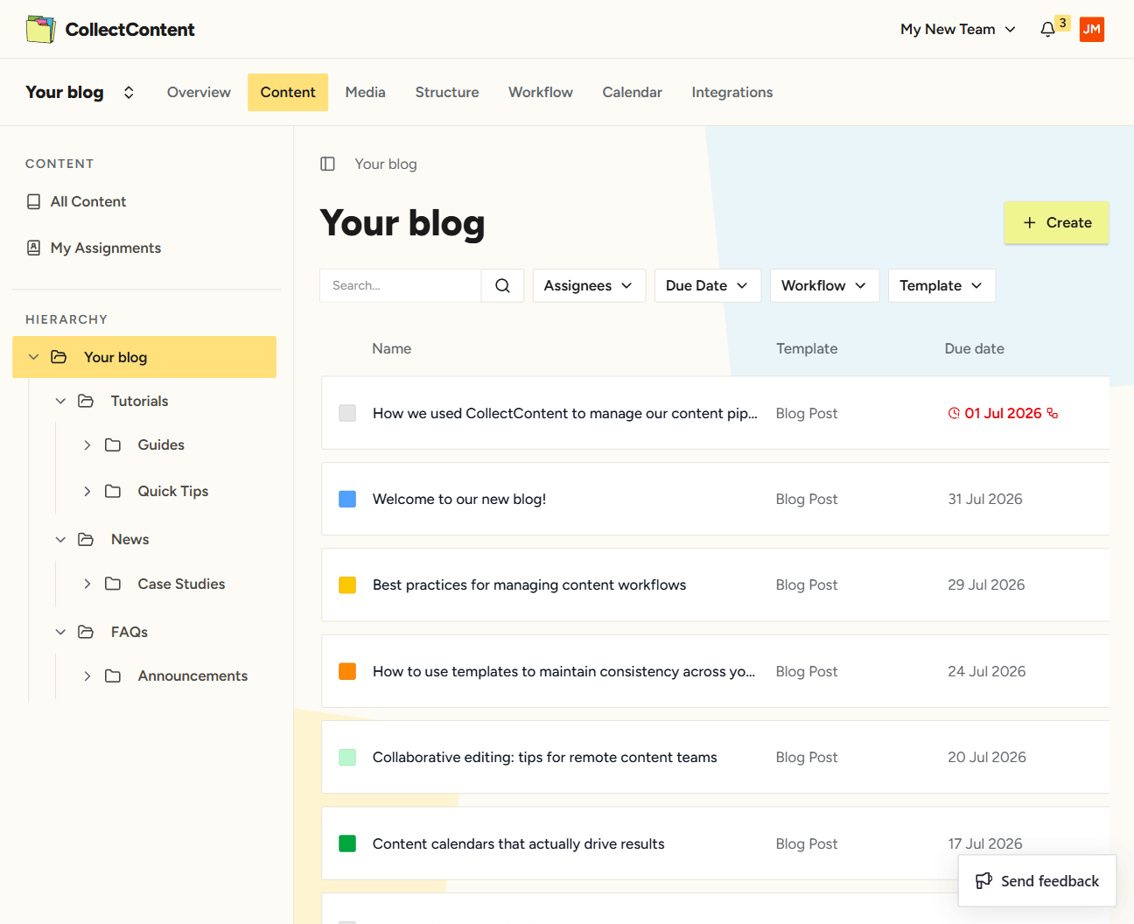Switch to the Structure tab
This screenshot has height=924, width=1134.
[447, 92]
